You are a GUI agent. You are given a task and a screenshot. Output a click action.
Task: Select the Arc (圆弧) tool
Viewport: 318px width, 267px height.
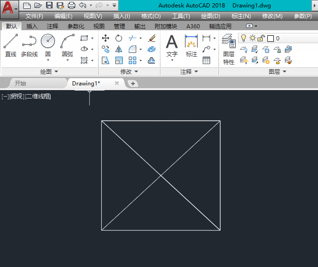[x=67, y=45]
